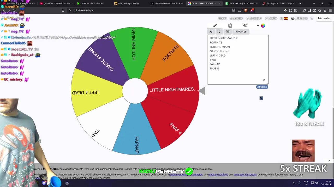Switch to the Perre.xlsx spreadsheet tab

(241, 3)
